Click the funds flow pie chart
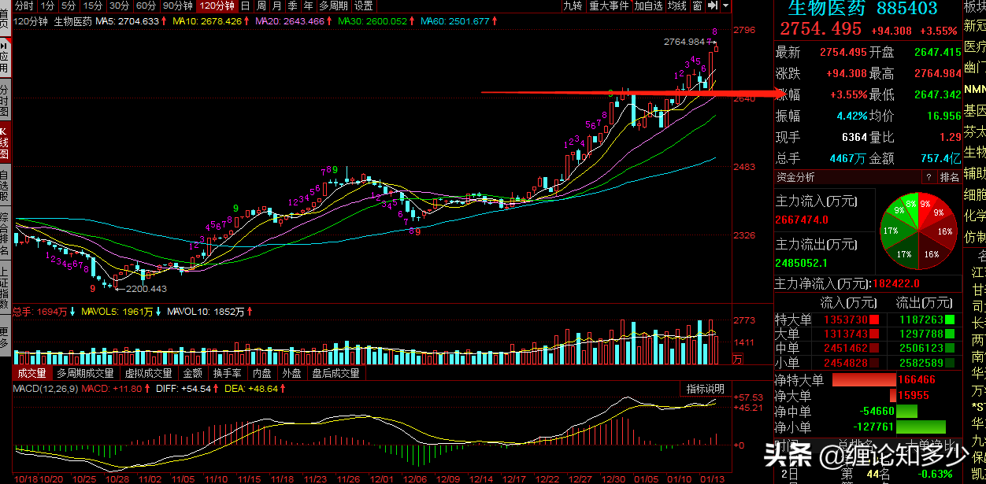Screen dimensions: 986x484 918,231
